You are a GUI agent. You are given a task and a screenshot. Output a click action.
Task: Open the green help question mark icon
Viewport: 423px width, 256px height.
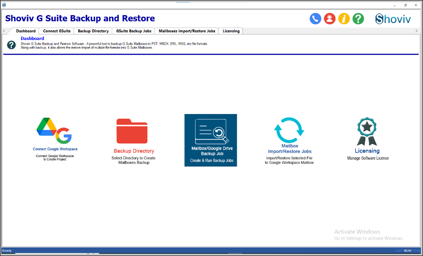(x=358, y=19)
